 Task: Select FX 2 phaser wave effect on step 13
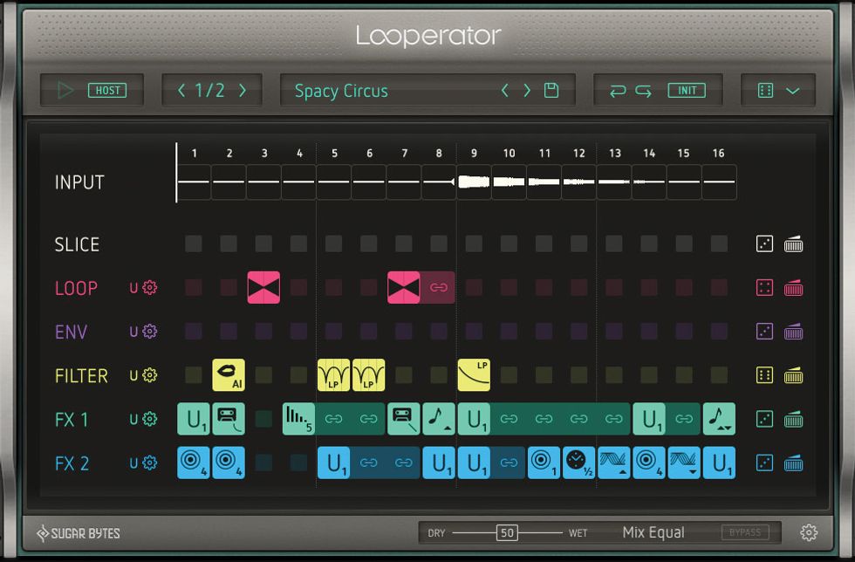pos(614,463)
